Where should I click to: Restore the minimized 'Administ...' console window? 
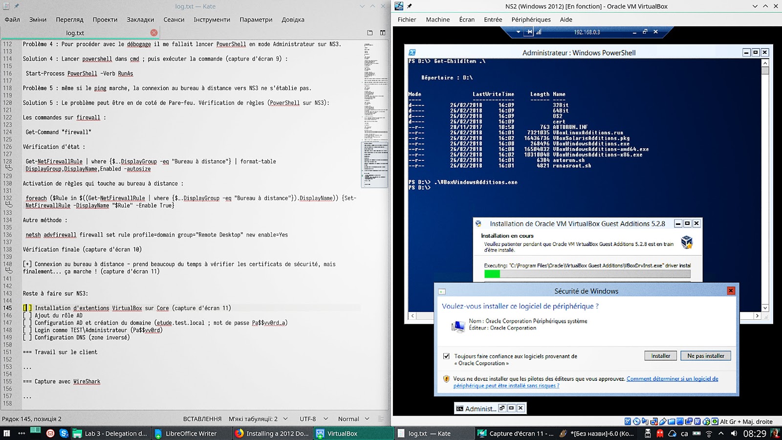pyautogui.click(x=502, y=408)
